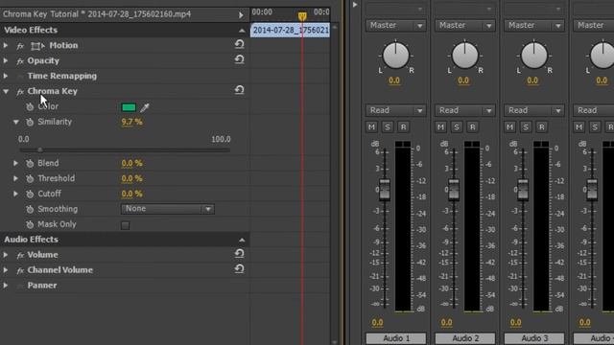Pick key color with the eyedropper
This screenshot has width=614, height=345.
[145, 107]
